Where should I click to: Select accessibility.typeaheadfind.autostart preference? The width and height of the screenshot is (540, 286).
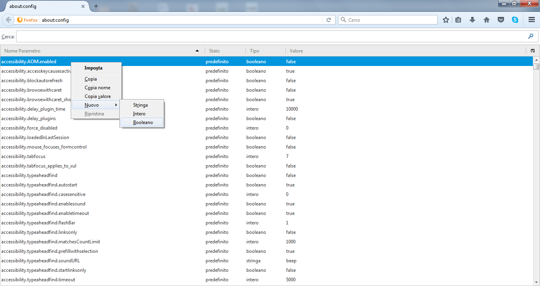[266, 185]
